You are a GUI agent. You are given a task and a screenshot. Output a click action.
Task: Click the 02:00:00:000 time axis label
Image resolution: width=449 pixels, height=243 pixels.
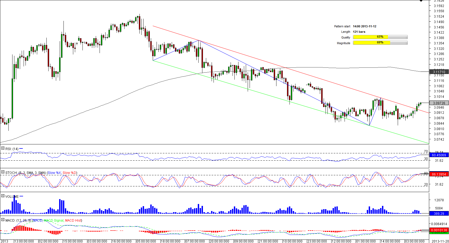pos(49,241)
